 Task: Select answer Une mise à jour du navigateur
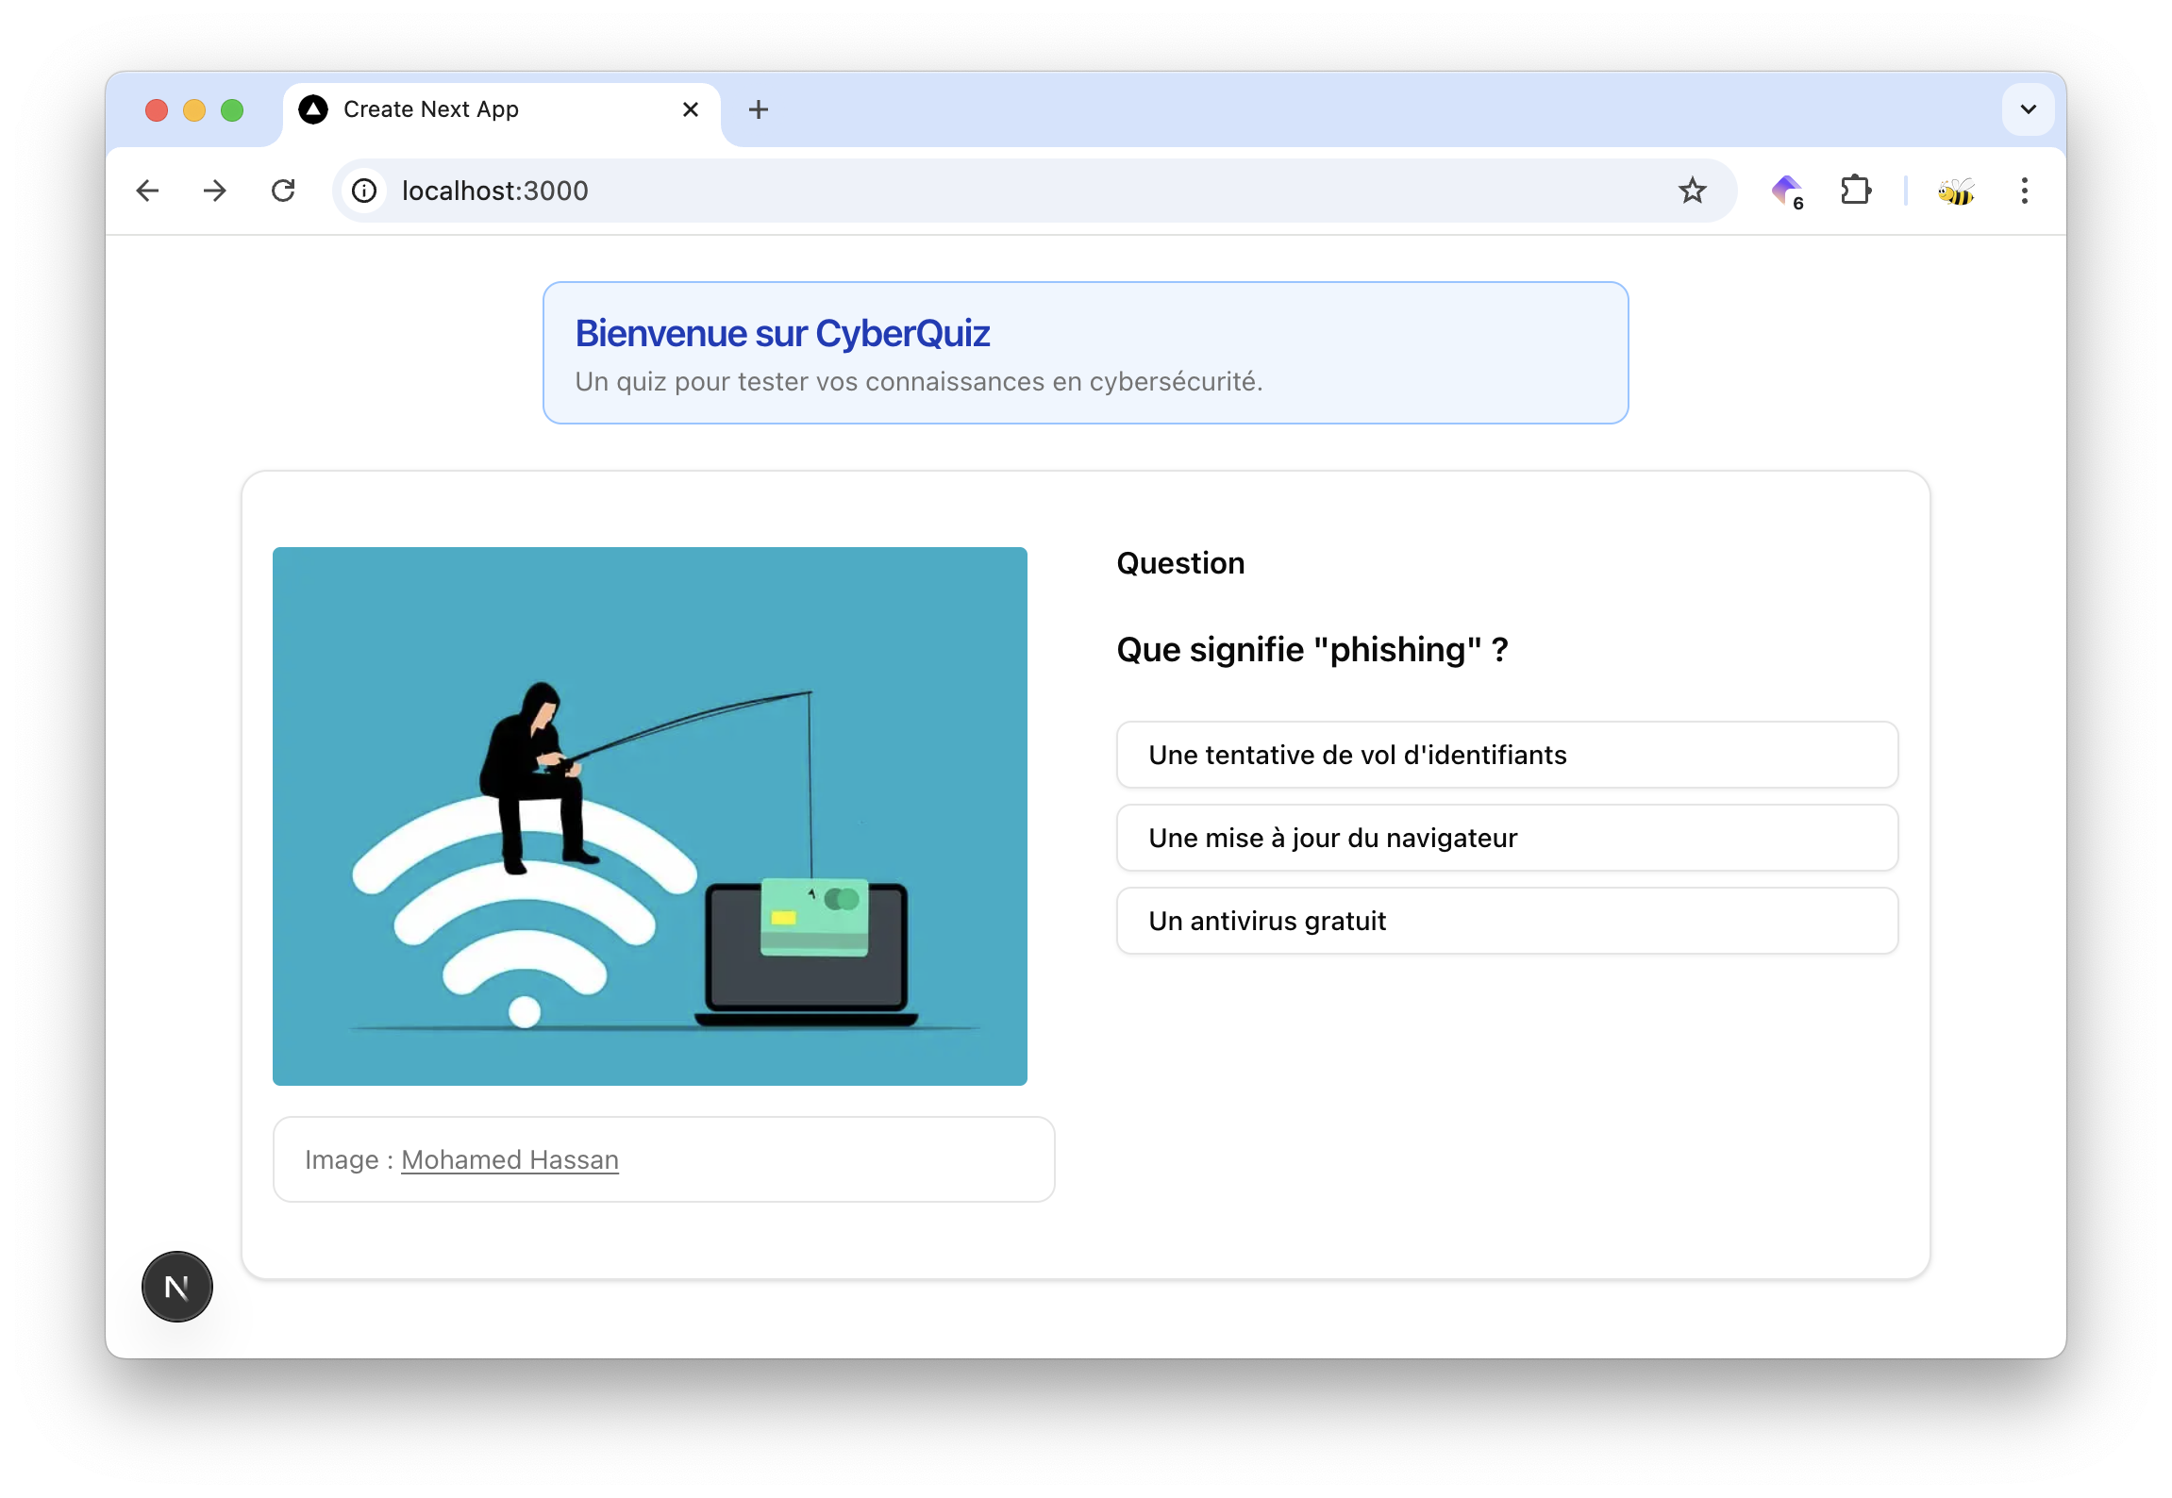tap(1506, 838)
